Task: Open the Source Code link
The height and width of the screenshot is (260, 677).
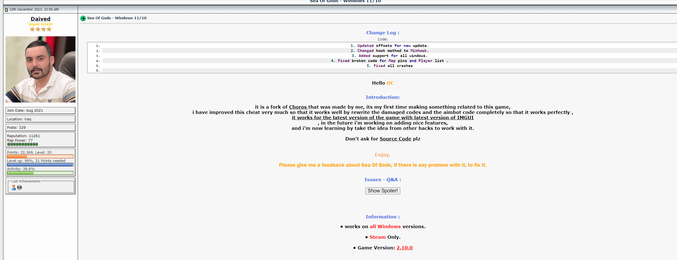Action: point(395,139)
